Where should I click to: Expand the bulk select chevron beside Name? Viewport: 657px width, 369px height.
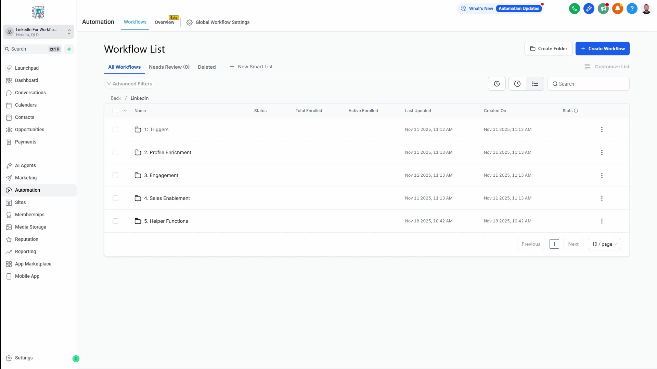(125, 111)
